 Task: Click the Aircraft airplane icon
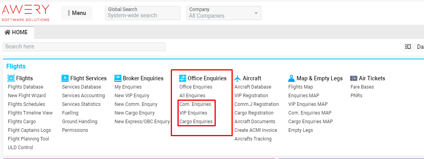pyautogui.click(x=237, y=78)
